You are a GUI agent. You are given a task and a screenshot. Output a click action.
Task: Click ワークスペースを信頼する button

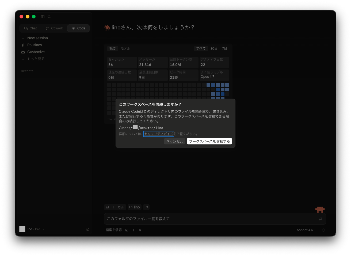click(x=209, y=141)
